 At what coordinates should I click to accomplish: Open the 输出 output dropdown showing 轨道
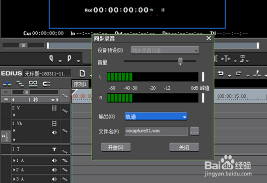tap(156, 117)
